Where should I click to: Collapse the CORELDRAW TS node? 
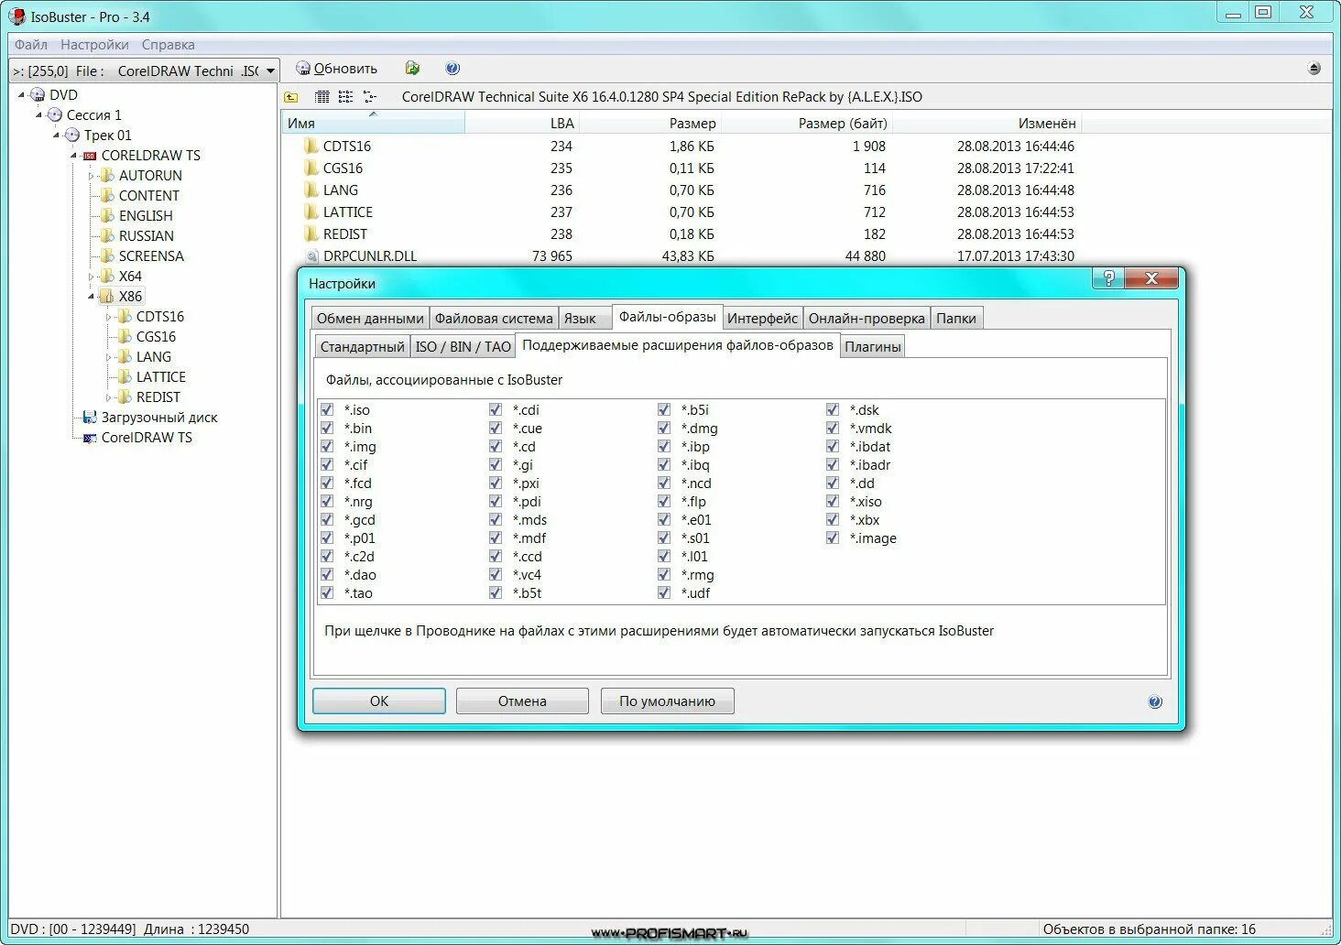(73, 156)
